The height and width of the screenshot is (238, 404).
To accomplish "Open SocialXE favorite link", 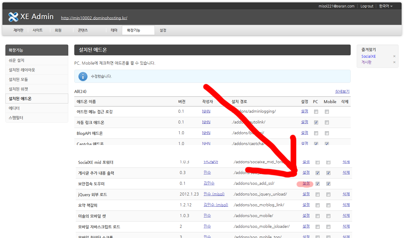I will coord(369,56).
